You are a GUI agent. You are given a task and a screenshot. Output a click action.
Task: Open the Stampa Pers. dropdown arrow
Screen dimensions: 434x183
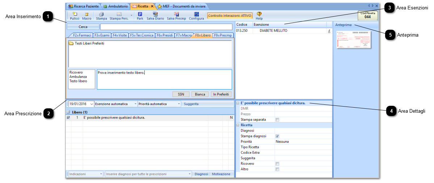click(131, 16)
